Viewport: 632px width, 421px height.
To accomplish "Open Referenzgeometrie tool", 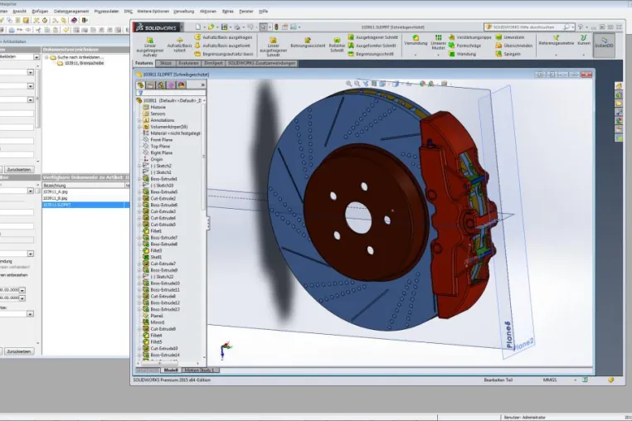I will (557, 41).
